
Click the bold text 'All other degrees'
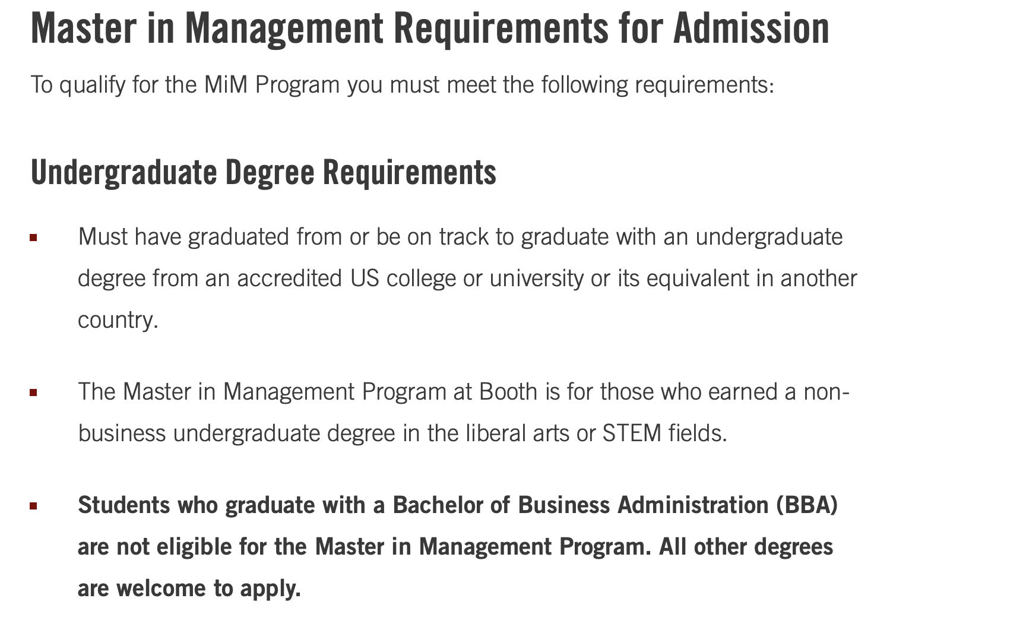746,547
